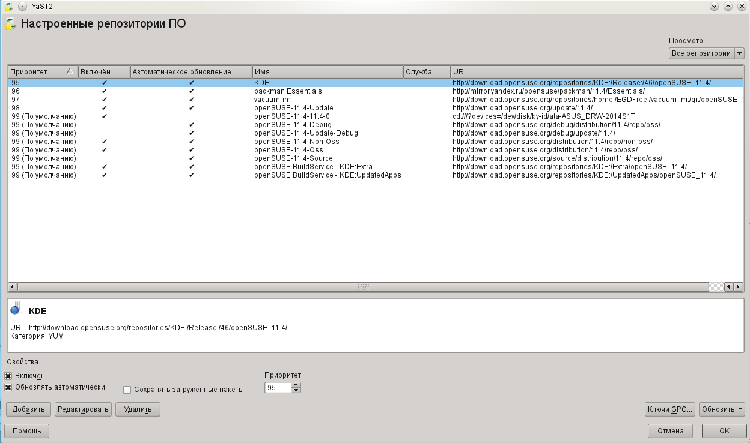The width and height of the screenshot is (750, 443).
Task: Toggle the Включён checkbox
Action: pos(8,376)
